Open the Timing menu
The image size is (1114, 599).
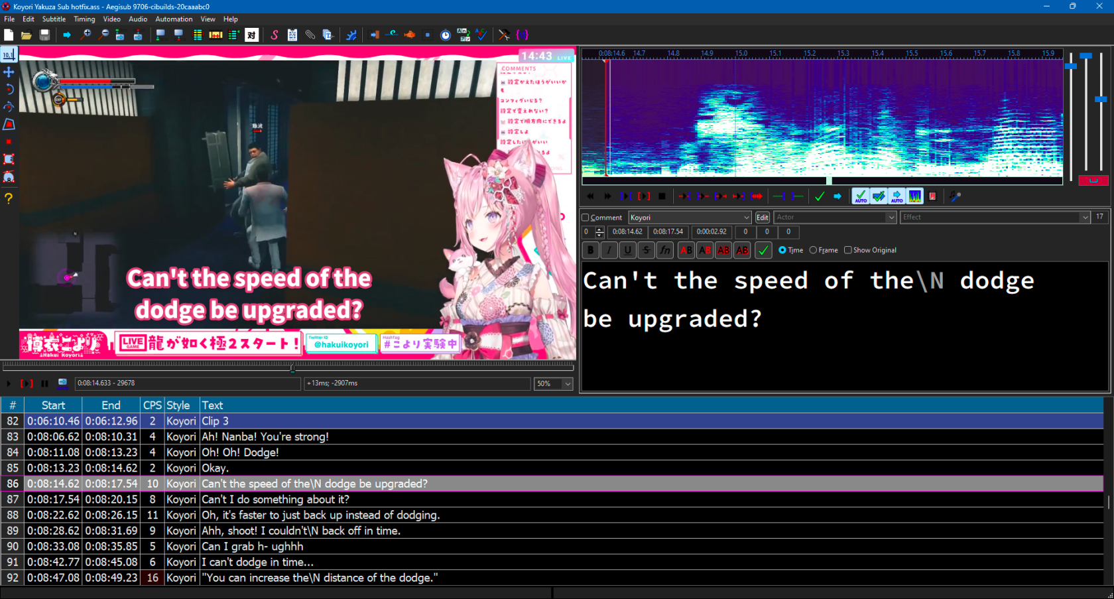84,19
